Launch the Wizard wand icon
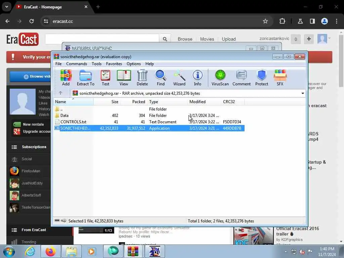The width and height of the screenshot is (344, 258). click(179, 78)
